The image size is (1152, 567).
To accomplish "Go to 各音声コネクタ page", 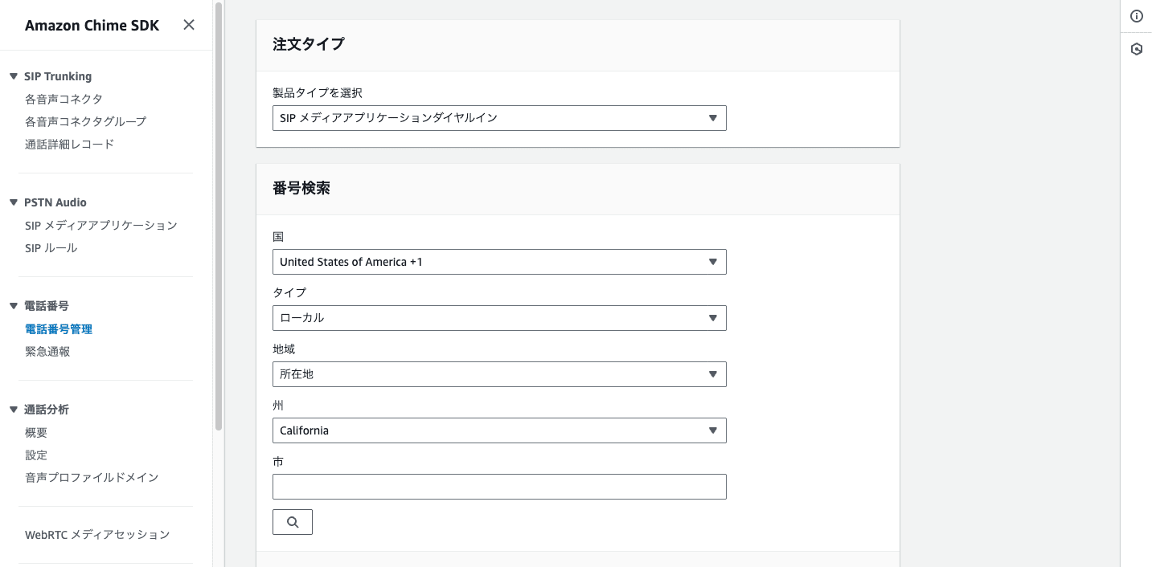I will point(64,99).
